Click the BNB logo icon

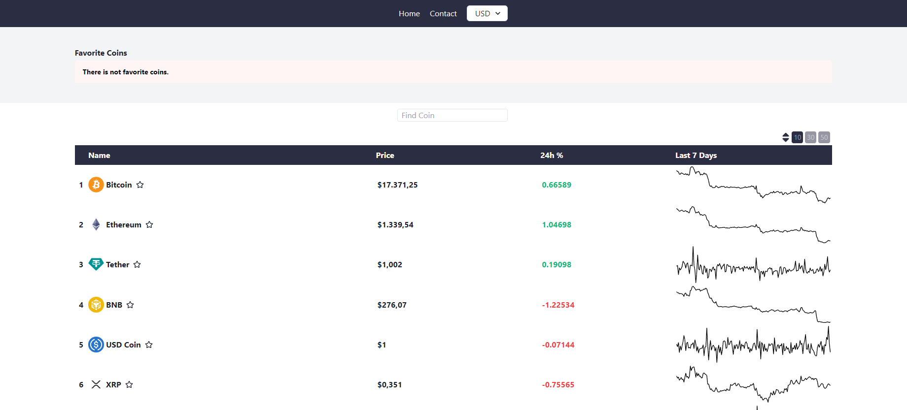pos(96,305)
